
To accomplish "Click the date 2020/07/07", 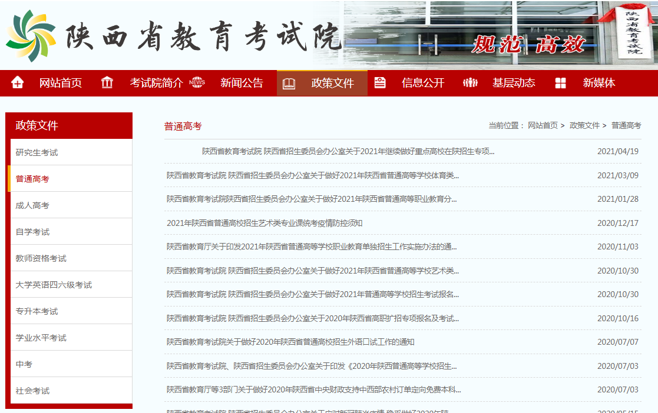I will pyautogui.click(x=618, y=342).
